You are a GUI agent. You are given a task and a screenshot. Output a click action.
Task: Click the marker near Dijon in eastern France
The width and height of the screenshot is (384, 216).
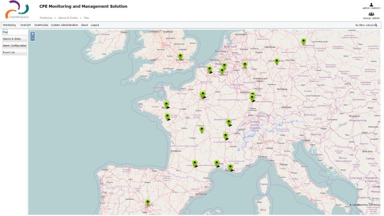(228, 122)
